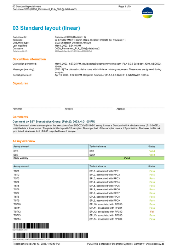Click the long GUID barcode at bottom
The height and width of the screenshot is (250, 177).
coord(50,235)
